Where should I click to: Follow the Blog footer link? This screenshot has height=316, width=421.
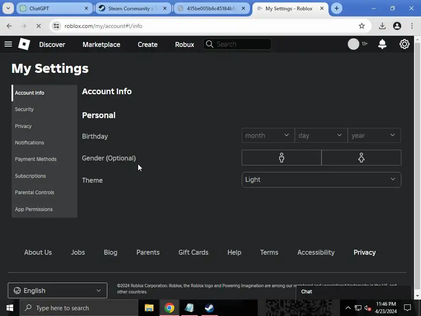pyautogui.click(x=111, y=252)
